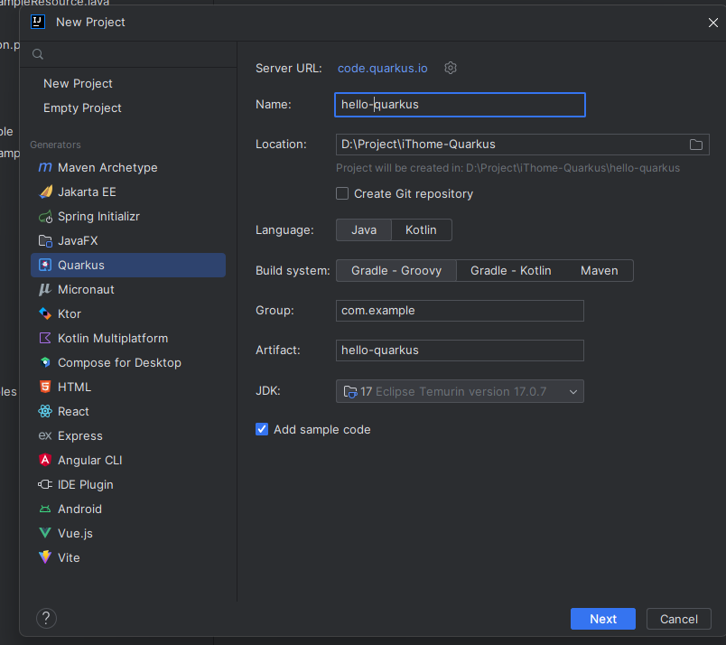This screenshot has width=726, height=645.
Task: Select the HTML generator label
Action: point(75,387)
